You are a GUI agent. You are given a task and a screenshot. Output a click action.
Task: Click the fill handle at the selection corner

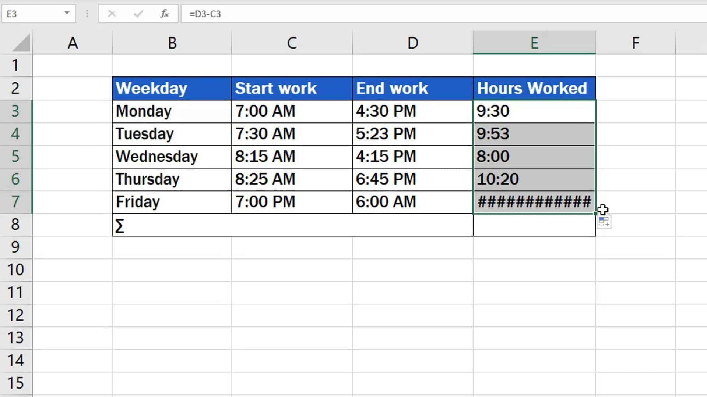tap(595, 212)
